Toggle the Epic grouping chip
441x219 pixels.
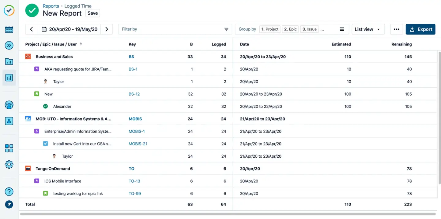tap(290, 29)
